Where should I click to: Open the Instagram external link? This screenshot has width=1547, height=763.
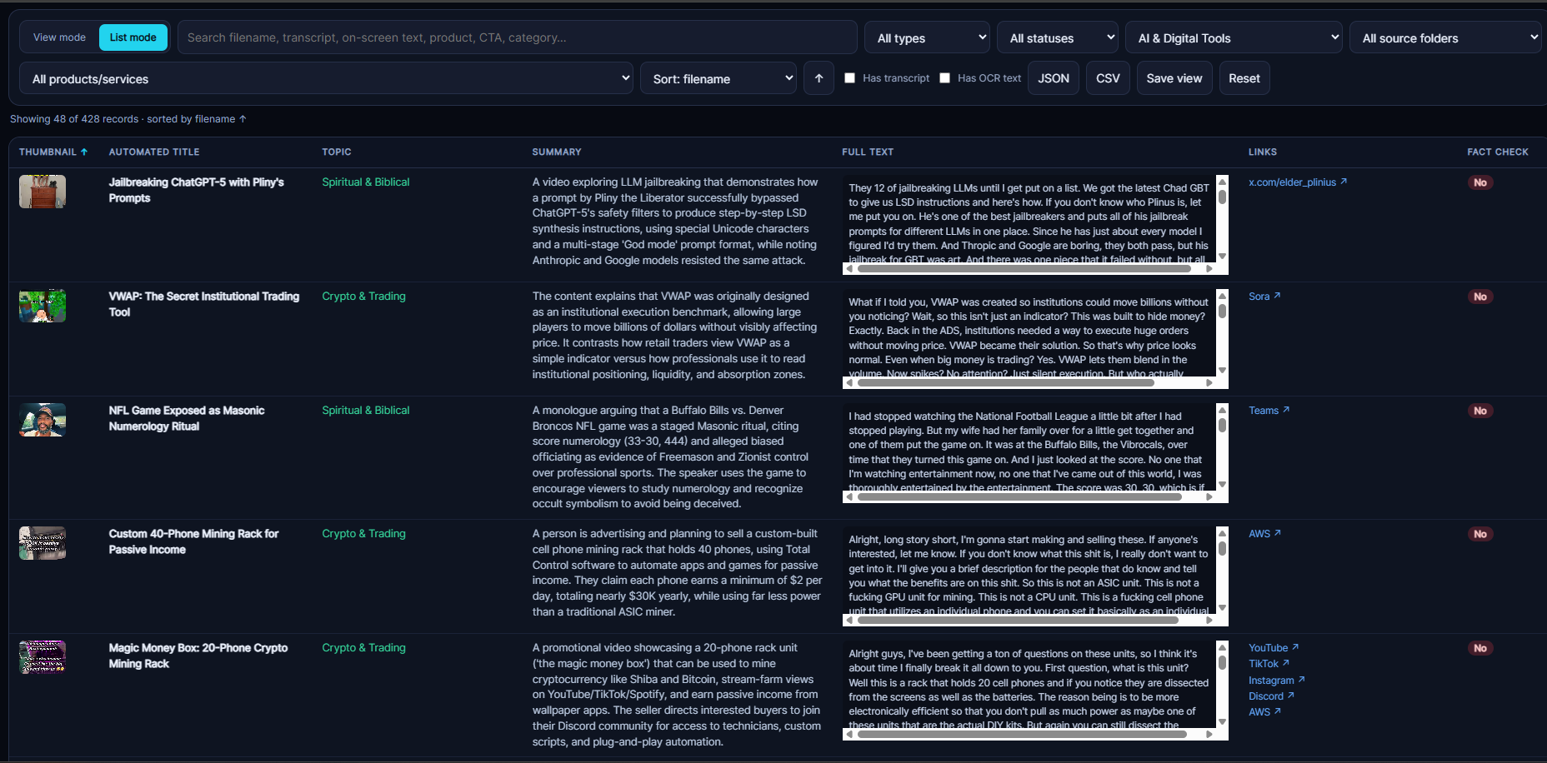1277,681
